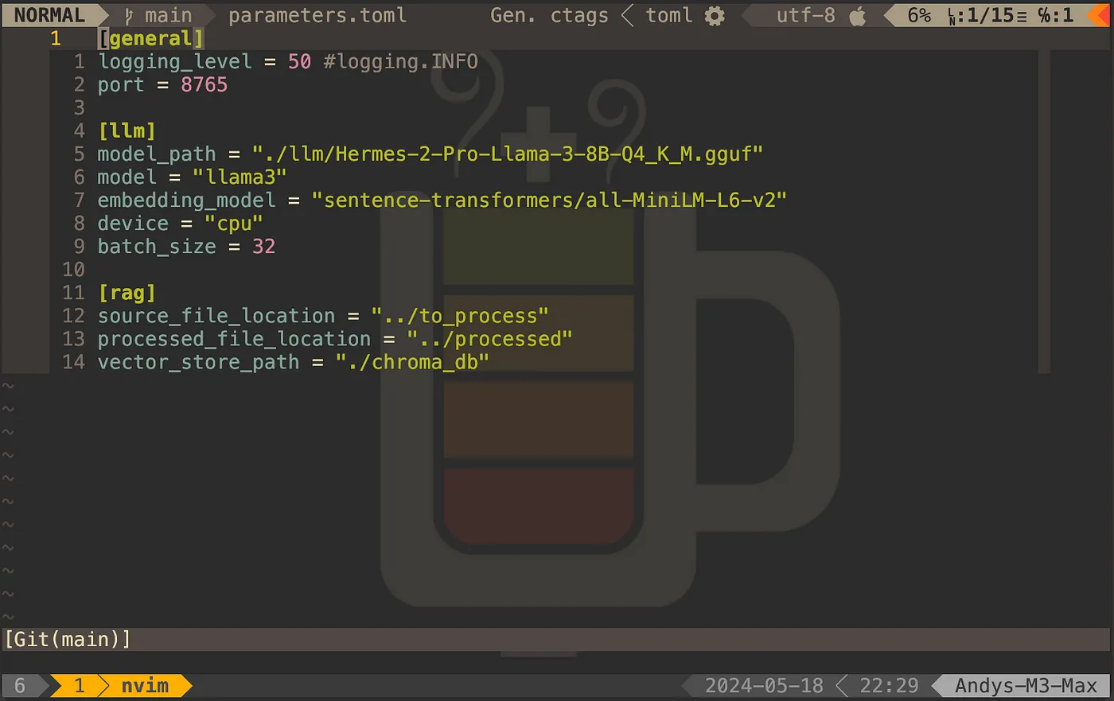This screenshot has height=701, width=1114.
Task: Switch to the nvim tmux window tab
Action: click(145, 686)
